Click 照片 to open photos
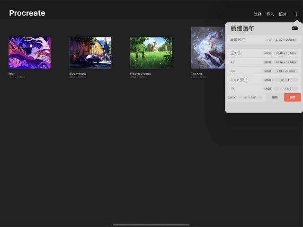The width and height of the screenshot is (303, 227). pos(283,14)
